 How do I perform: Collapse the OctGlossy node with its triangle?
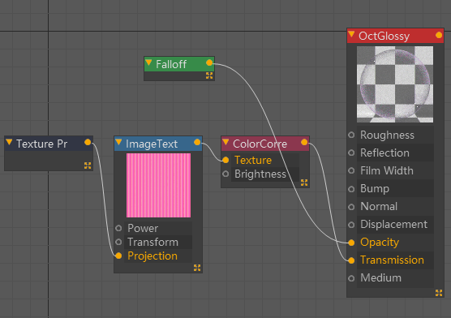click(351, 35)
